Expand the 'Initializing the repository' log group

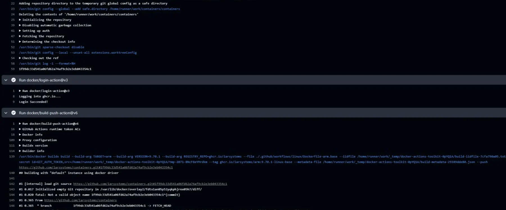[x=20, y=20]
